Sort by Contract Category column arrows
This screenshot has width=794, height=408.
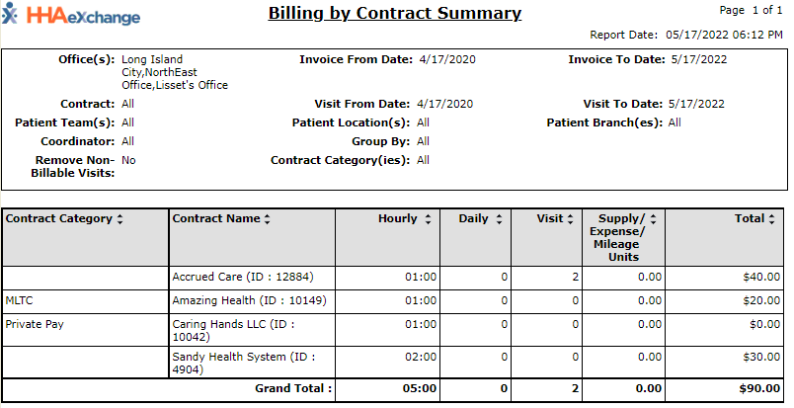[x=119, y=219]
